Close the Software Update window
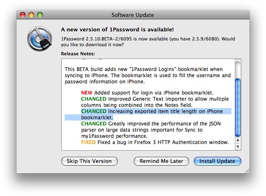The image size is (266, 196). coord(23,15)
